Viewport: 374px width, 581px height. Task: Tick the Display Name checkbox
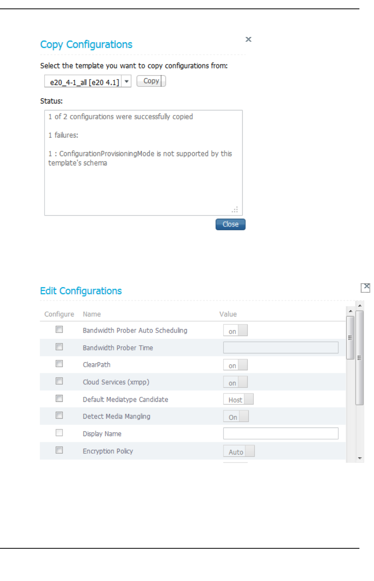coord(59,433)
